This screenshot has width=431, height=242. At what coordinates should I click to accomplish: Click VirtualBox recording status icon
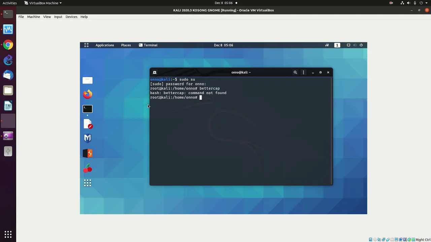pyautogui.click(x=401, y=240)
